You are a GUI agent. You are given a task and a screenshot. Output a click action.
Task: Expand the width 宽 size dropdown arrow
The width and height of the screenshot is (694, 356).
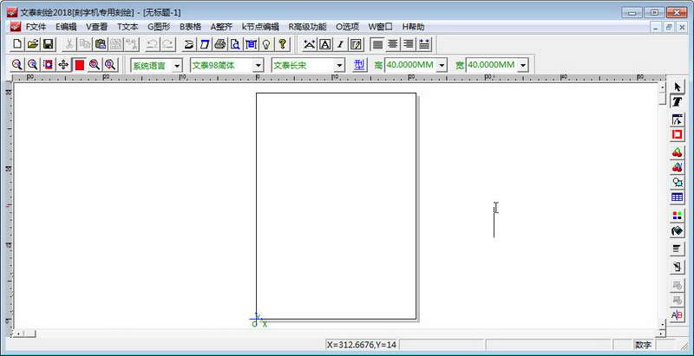coord(523,66)
